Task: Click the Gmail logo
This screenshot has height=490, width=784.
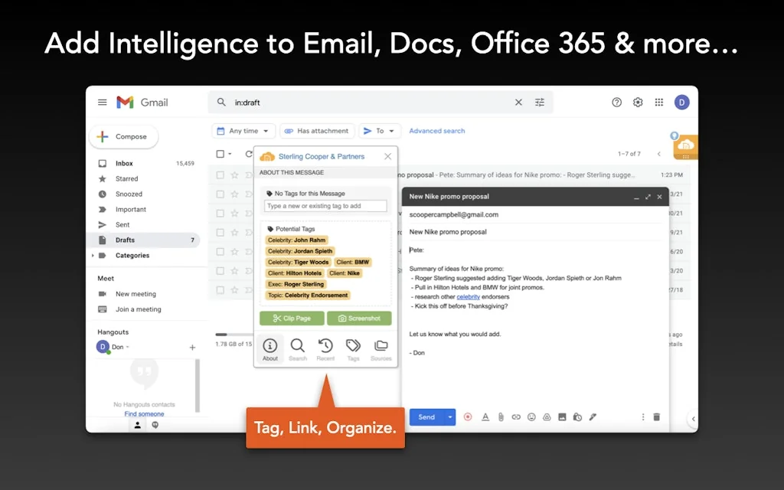Action: pyautogui.click(x=142, y=103)
